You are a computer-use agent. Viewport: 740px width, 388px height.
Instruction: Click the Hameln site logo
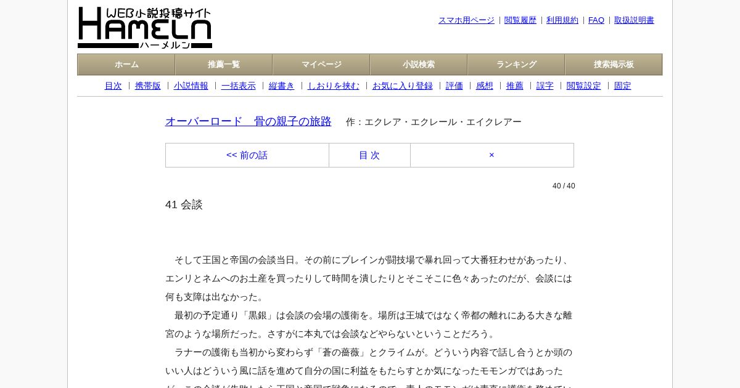145,28
